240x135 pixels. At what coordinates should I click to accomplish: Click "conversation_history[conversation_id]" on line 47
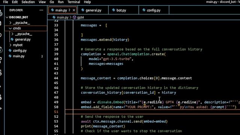(x=118, y=93)
